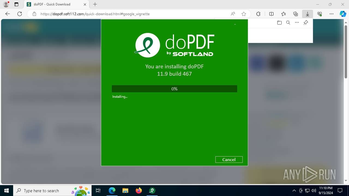The width and height of the screenshot is (349, 196).
Task: Open volume control tray icon
Action: tap(314, 191)
